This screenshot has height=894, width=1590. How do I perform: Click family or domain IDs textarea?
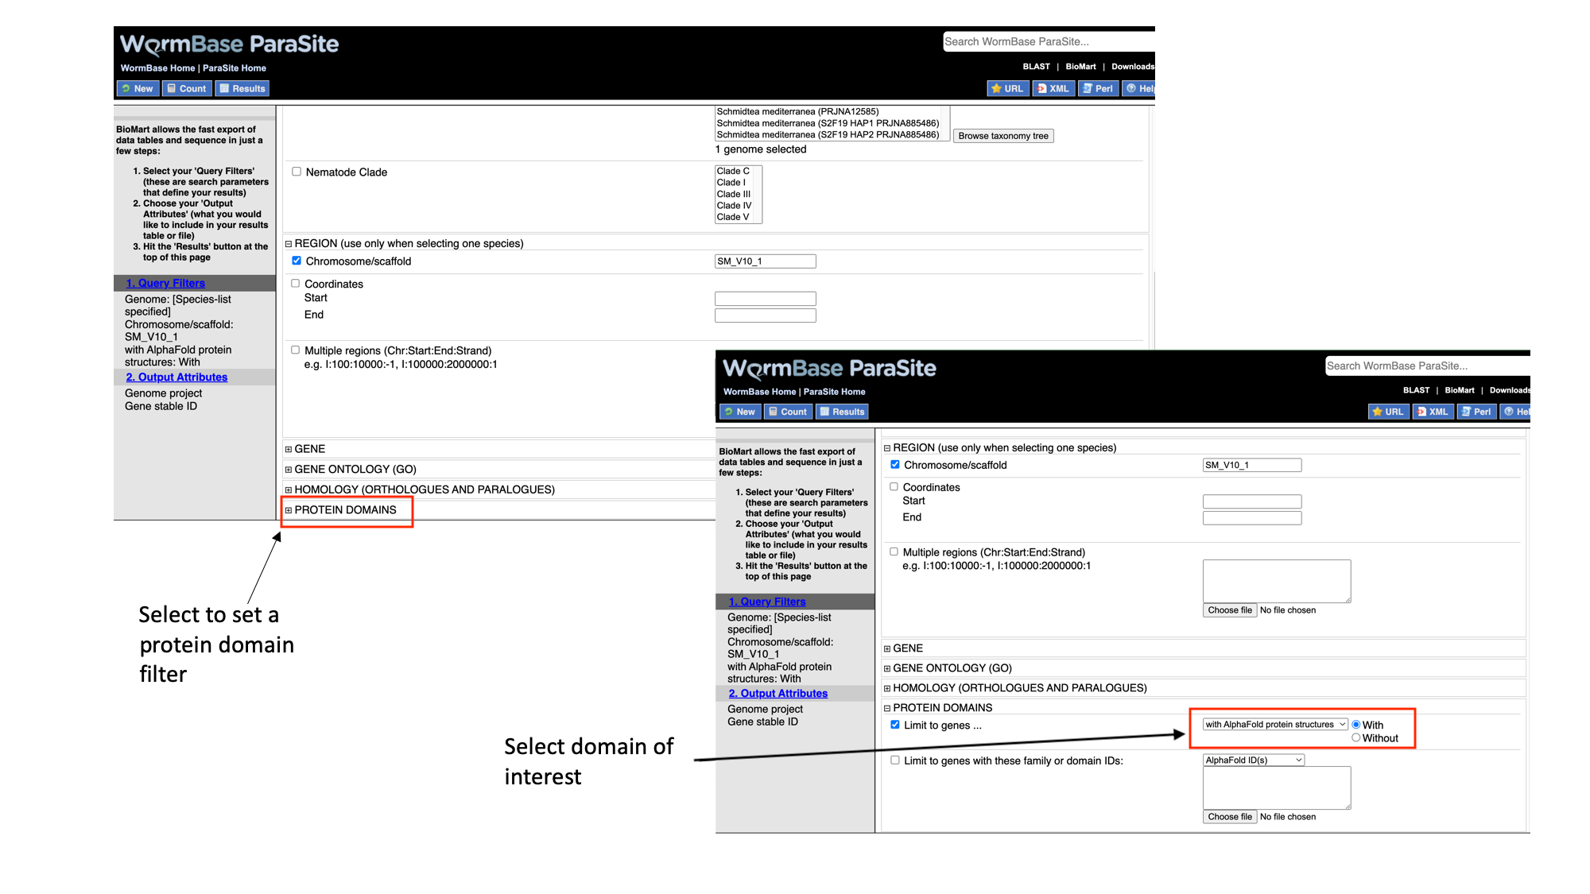tap(1277, 788)
